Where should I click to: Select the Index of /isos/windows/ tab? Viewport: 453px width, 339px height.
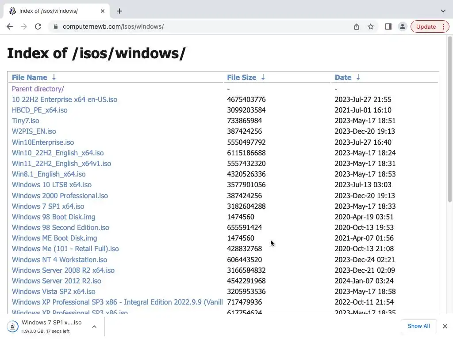click(x=56, y=11)
